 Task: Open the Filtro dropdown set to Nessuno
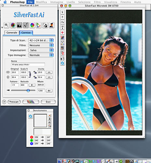(41, 45)
